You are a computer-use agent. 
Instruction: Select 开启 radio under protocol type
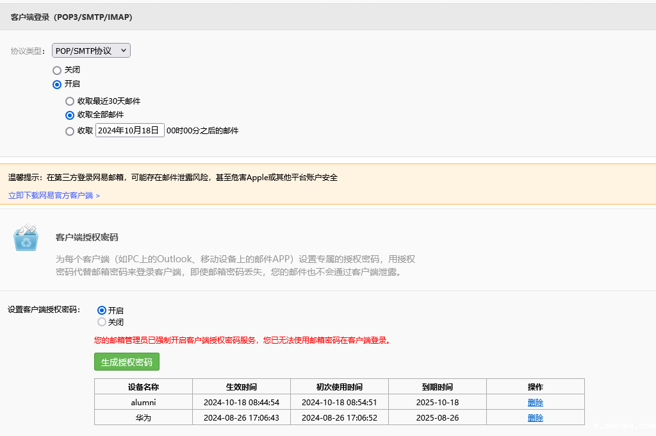coord(57,85)
